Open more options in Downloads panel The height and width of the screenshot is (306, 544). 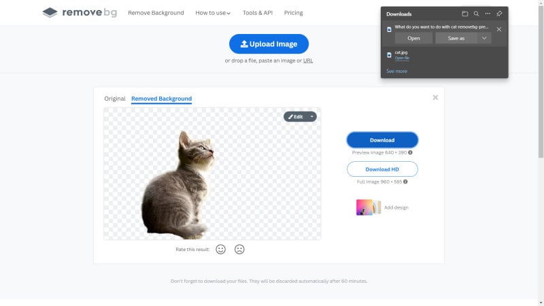tap(488, 14)
